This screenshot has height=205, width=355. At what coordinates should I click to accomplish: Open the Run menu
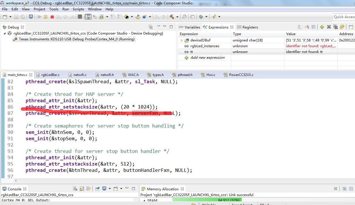(x=66, y=9)
